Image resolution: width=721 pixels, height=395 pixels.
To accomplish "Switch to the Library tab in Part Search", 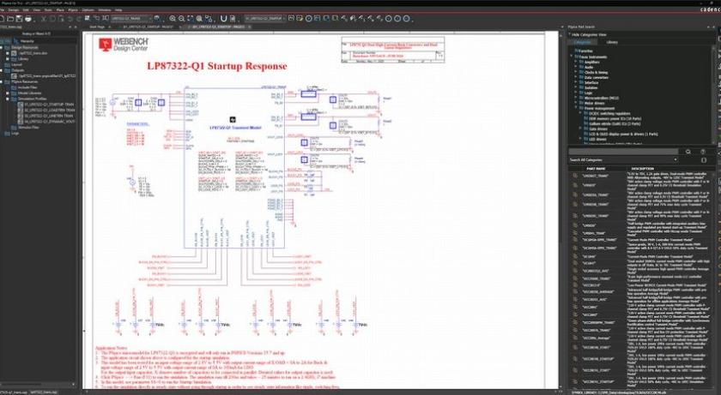I will pos(612,42).
